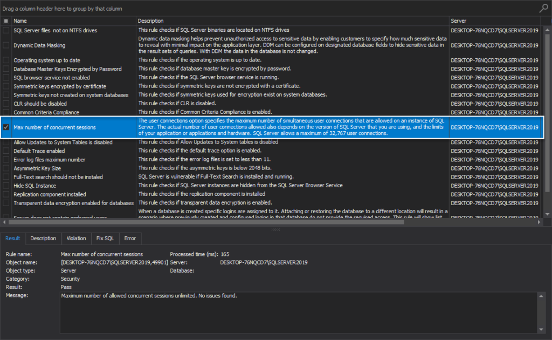Open the Fix SQL tab
This screenshot has height=340, width=552.
coord(105,238)
